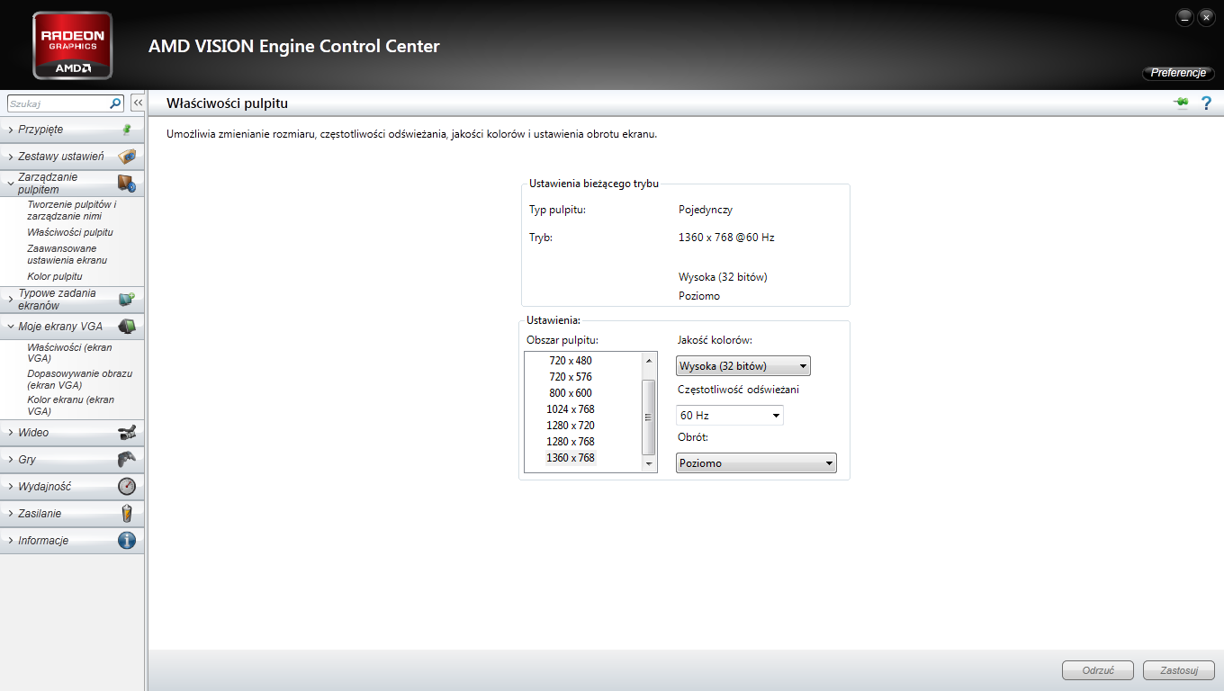1224x691 pixels.
Task: Click the Informacje blue info icon
Action: [127, 541]
